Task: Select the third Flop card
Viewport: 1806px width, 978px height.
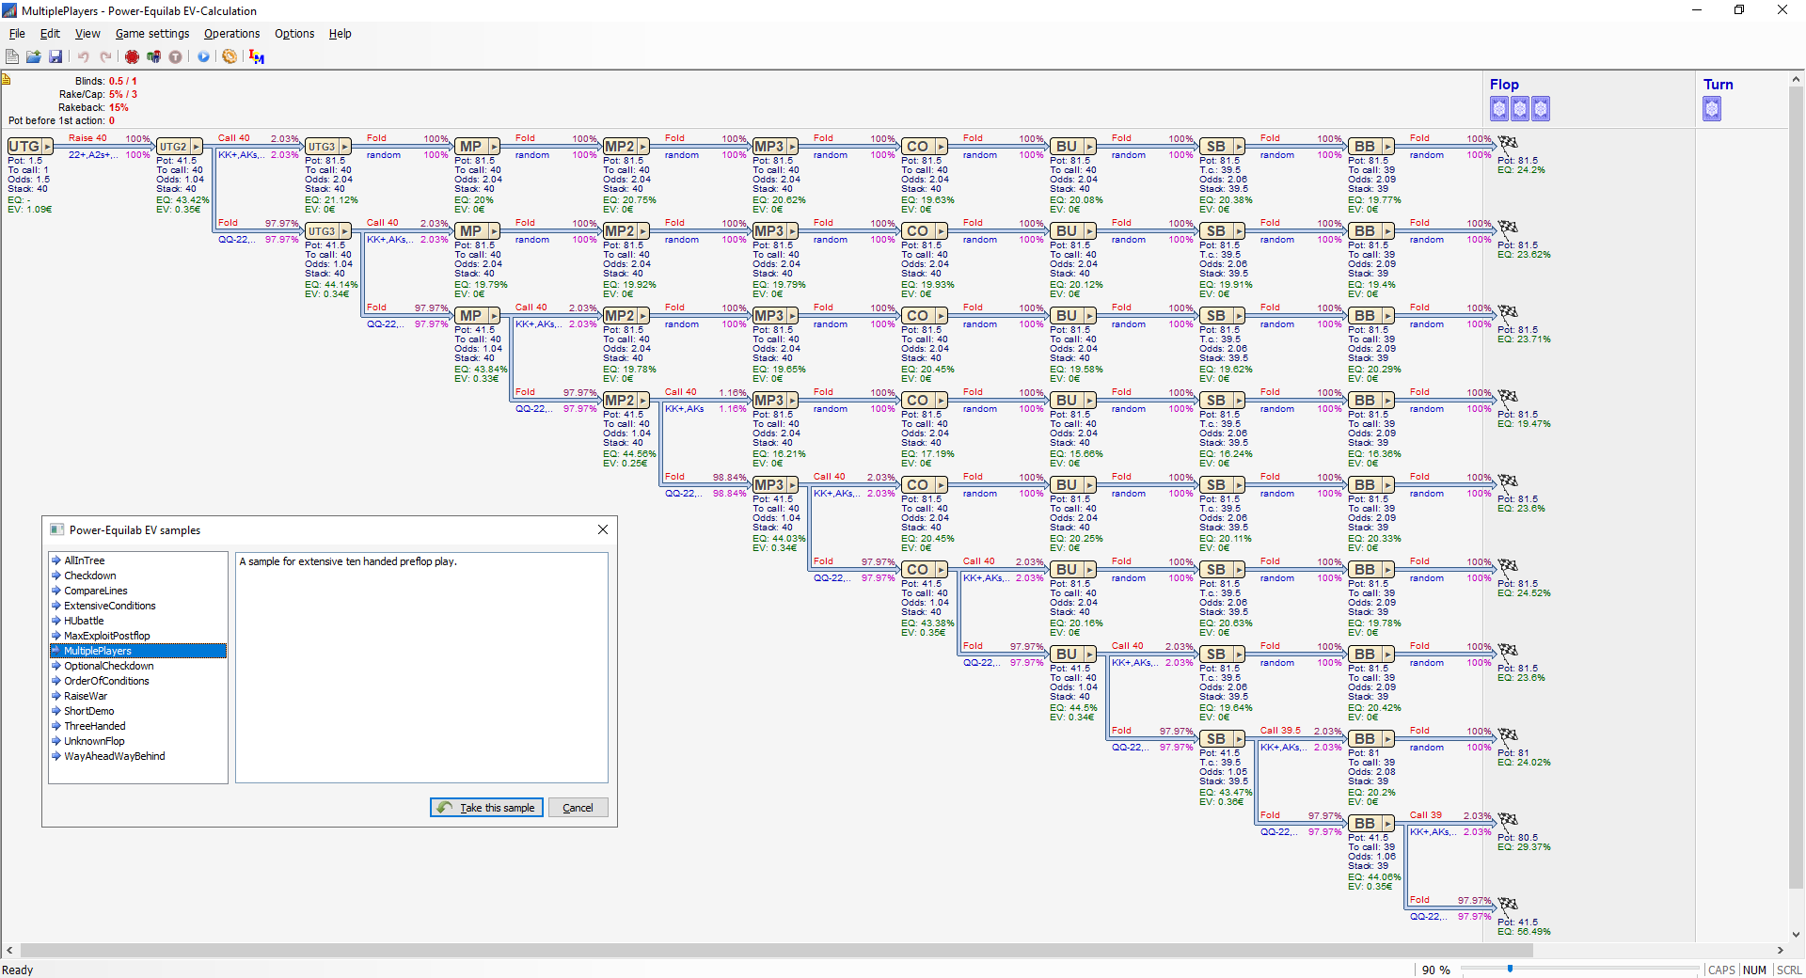Action: [x=1541, y=109]
